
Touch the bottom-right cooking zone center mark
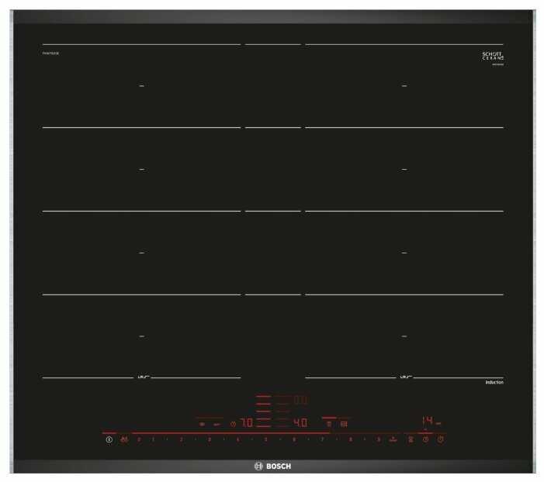pos(404,336)
